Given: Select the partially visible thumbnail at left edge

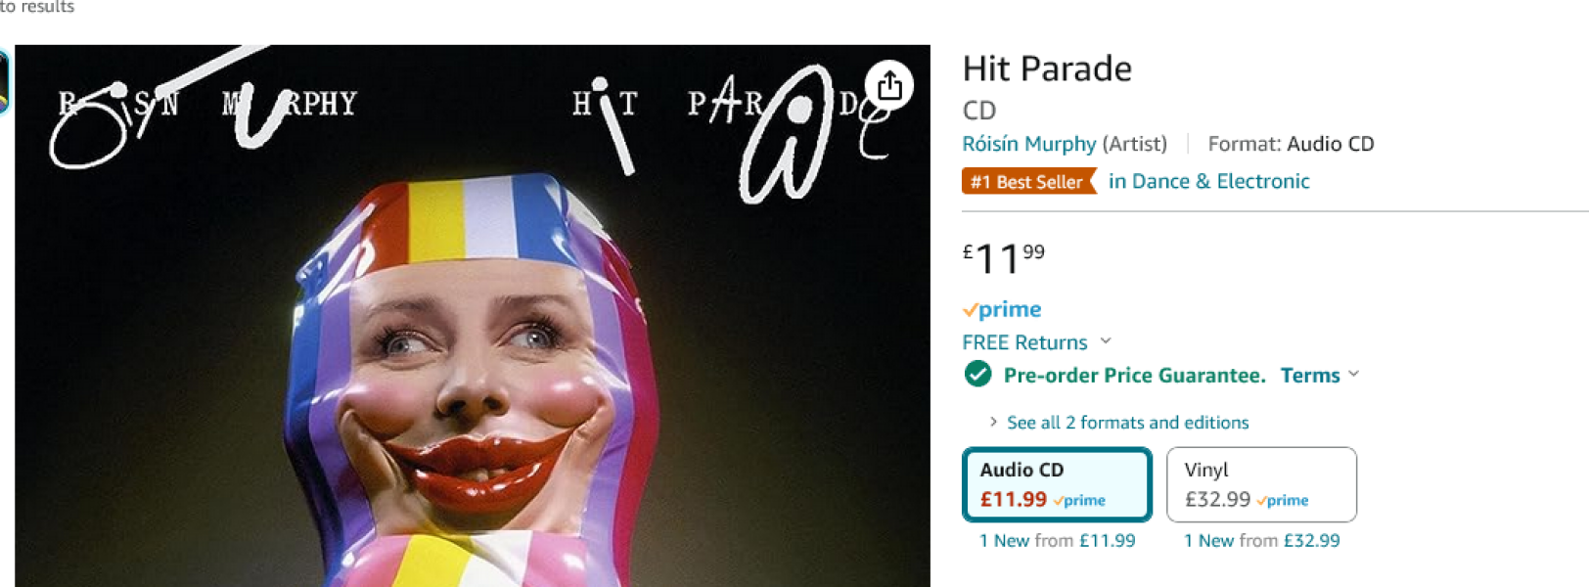Looking at the screenshot, I should point(4,81).
